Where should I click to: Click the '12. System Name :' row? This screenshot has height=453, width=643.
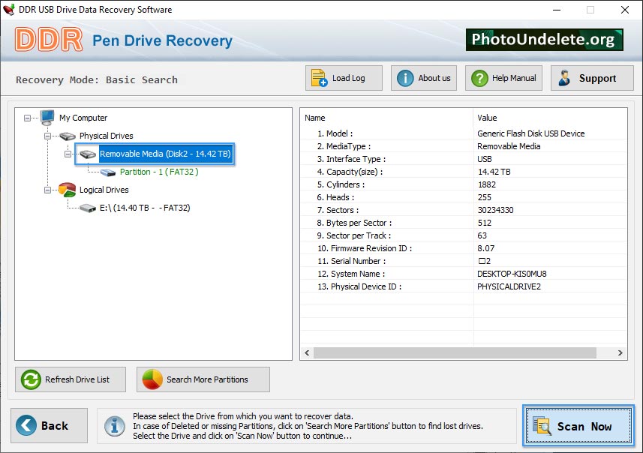pos(464,274)
